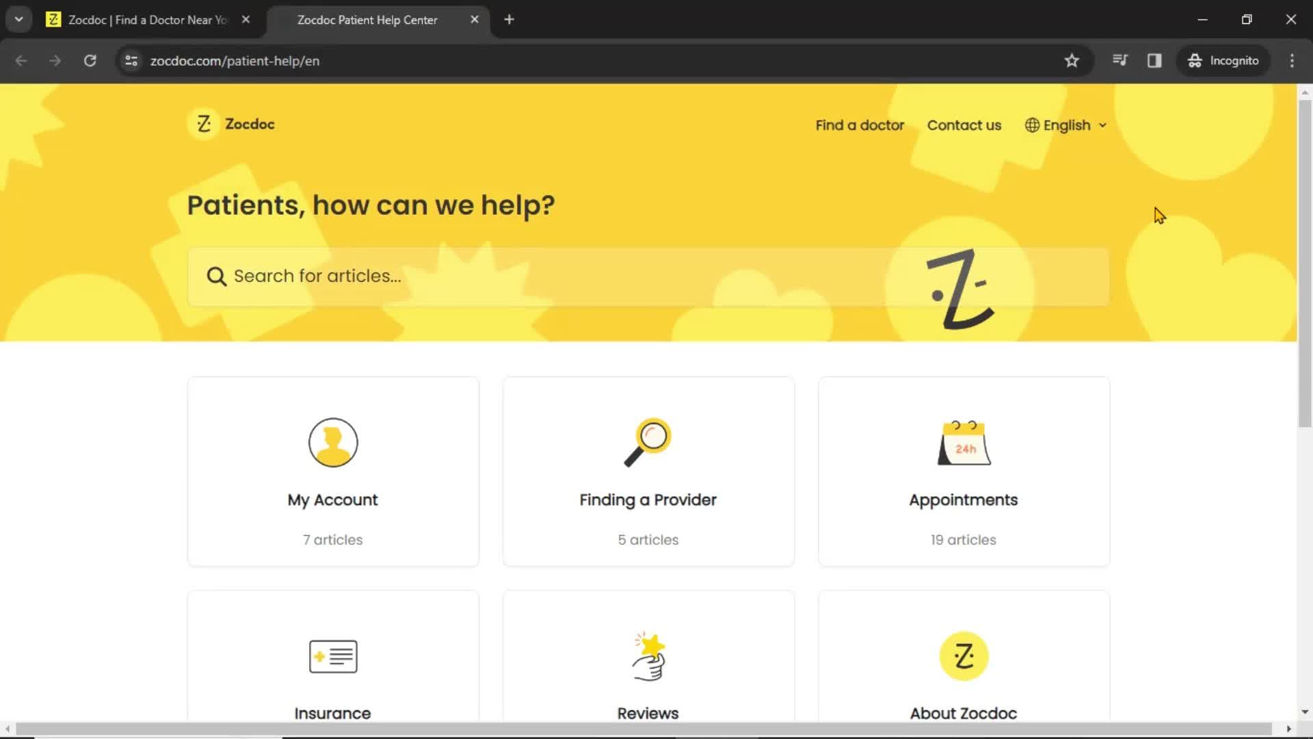This screenshot has height=739, width=1313.
Task: Minimize the browser window
Action: pos(1202,20)
